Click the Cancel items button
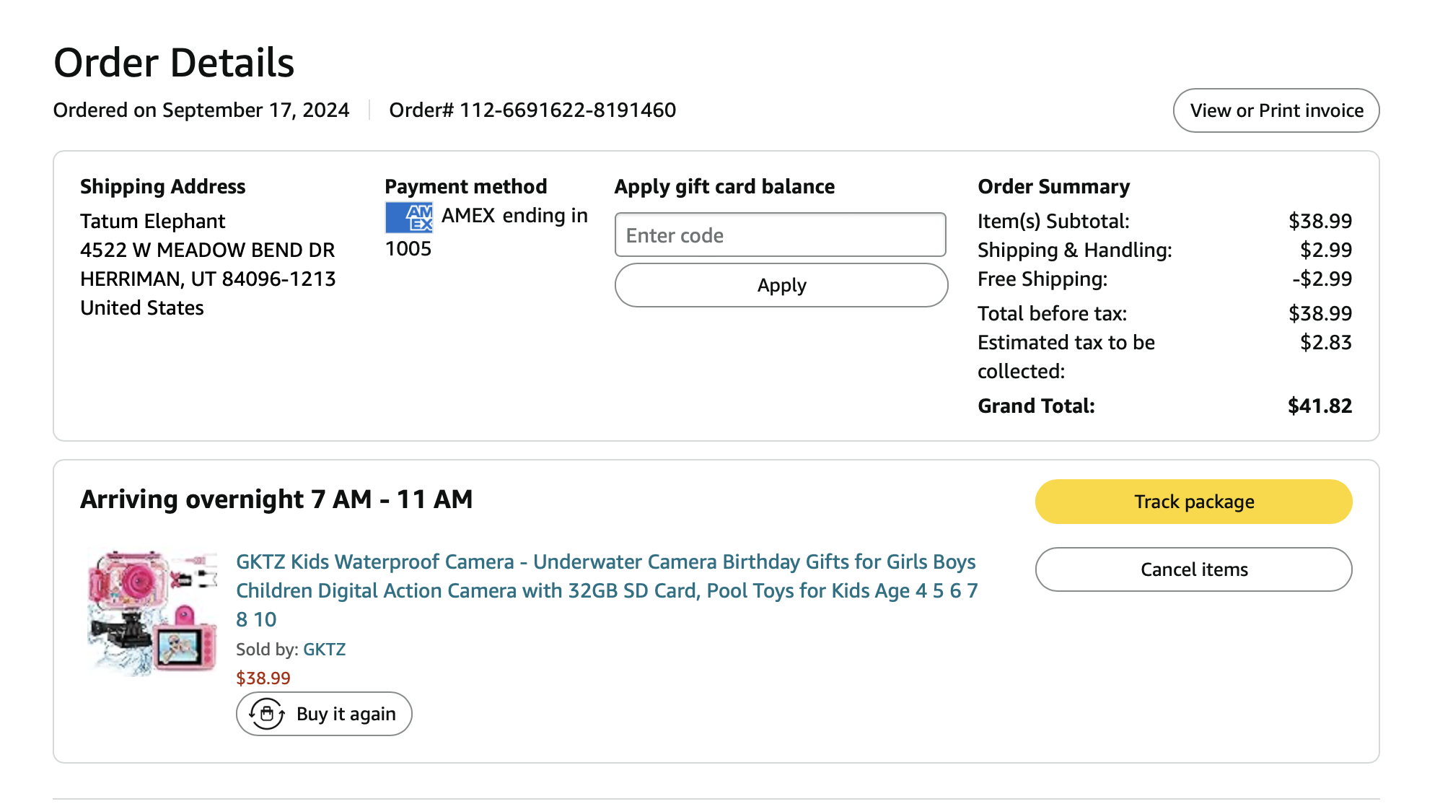Screen dimensions: 1440x804 (x=1193, y=569)
